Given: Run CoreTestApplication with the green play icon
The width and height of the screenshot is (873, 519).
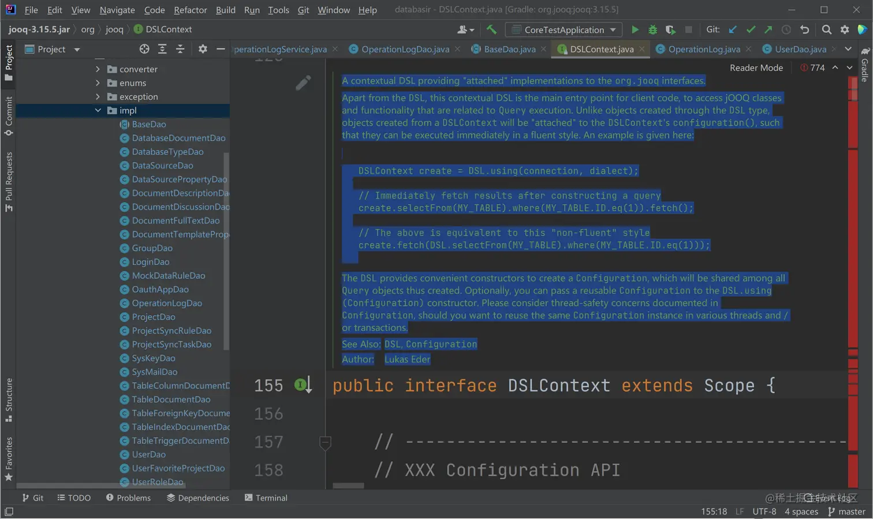Looking at the screenshot, I should [635, 29].
